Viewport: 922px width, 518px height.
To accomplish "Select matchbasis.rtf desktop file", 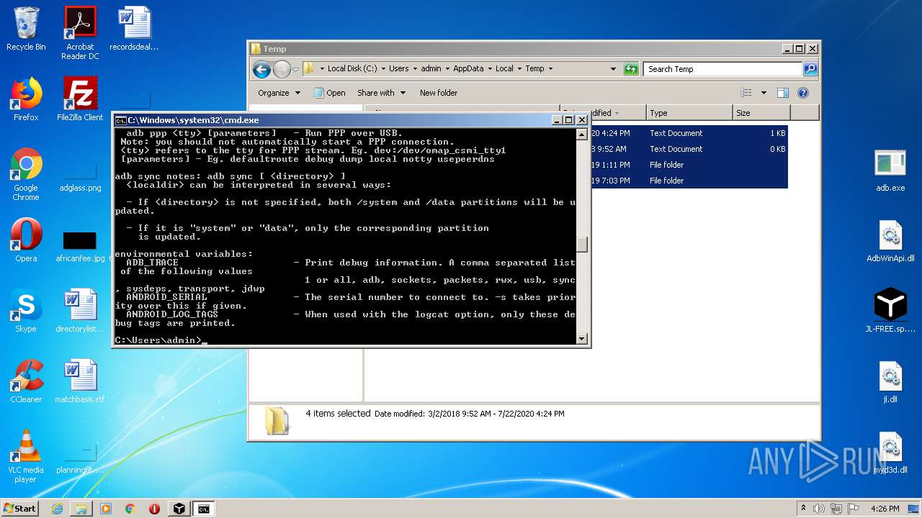I will 80,381.
